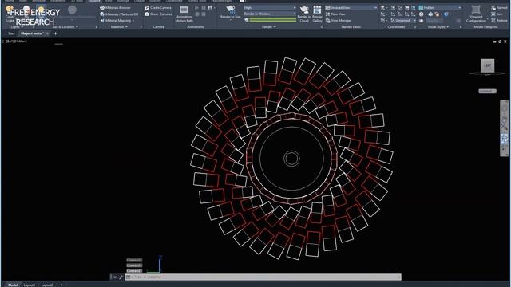Expand the Render panel

tap(269, 27)
